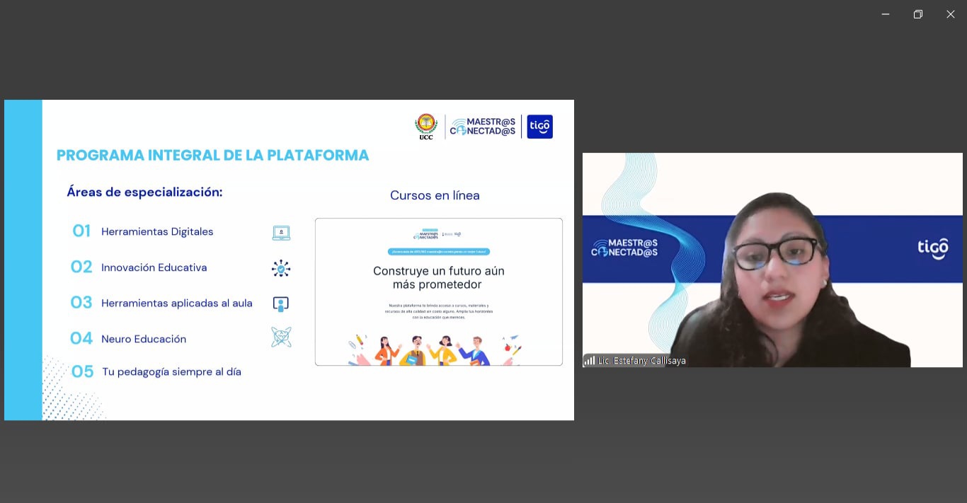
Task: Click the Lic. Estefany Callisaya name label
Action: [x=641, y=361]
